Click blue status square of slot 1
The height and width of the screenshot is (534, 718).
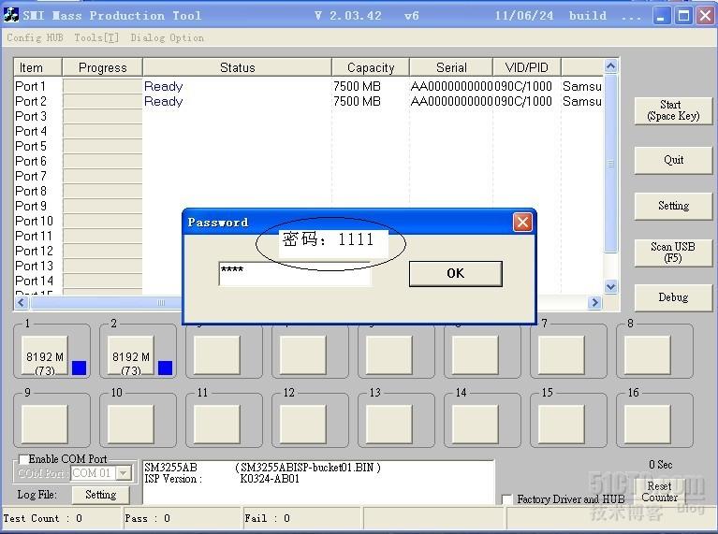pos(79,368)
